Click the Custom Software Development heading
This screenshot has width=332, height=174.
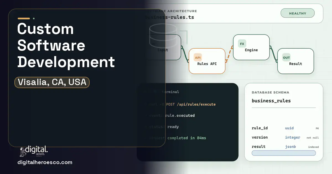tap(66, 45)
